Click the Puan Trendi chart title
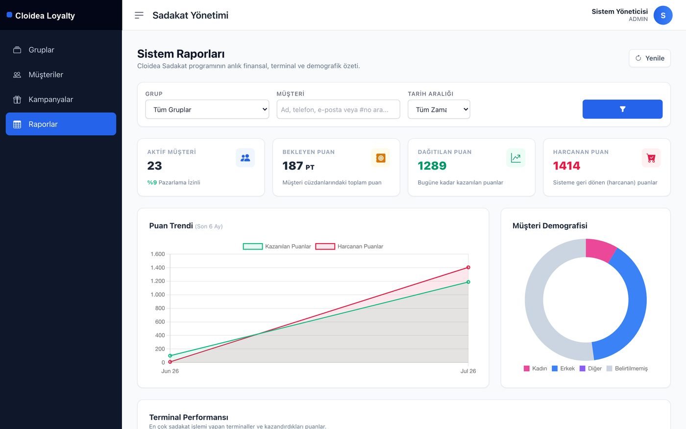The height and width of the screenshot is (429, 686). click(171, 226)
